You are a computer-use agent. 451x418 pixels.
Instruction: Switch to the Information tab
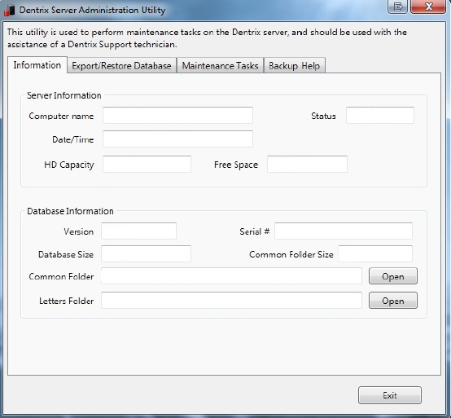click(x=37, y=65)
